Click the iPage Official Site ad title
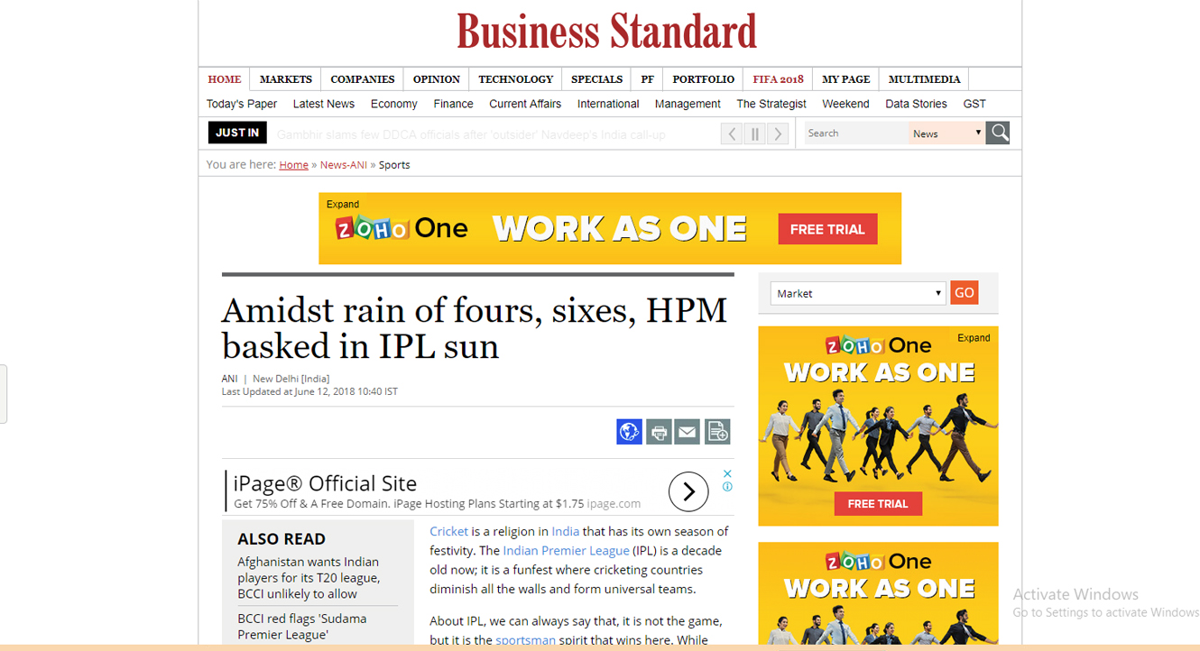Screen dimensions: 1200x651 click(325, 482)
